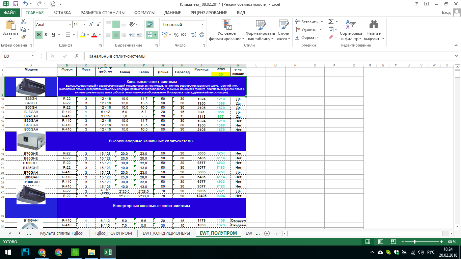Switch to the РЕЦЕНЗИРОВАНИЕ tab
The height and width of the screenshot is (259, 461).
click(209, 13)
